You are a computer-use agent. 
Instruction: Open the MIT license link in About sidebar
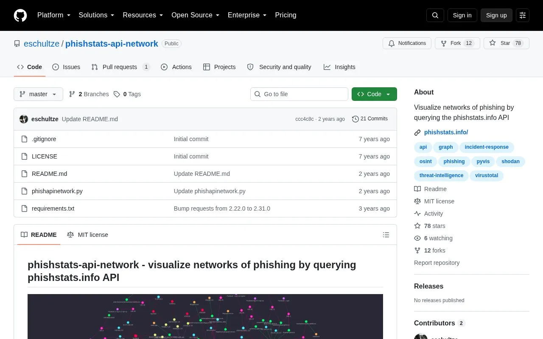click(x=434, y=201)
